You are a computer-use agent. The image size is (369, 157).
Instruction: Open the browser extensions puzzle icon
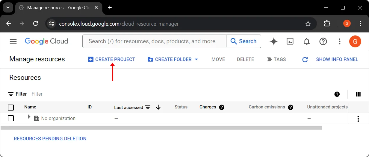pos(327,24)
